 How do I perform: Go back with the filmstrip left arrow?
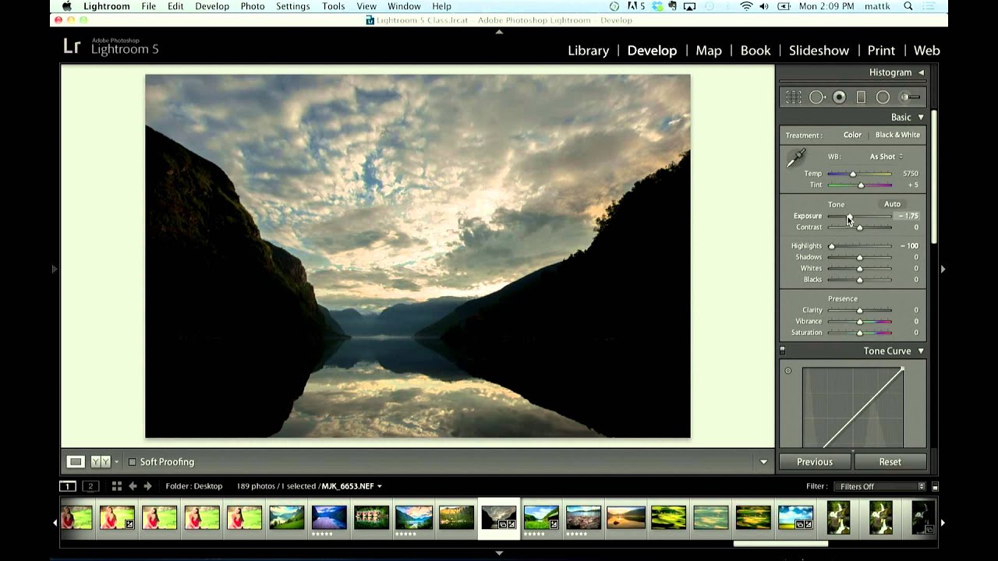(x=133, y=486)
